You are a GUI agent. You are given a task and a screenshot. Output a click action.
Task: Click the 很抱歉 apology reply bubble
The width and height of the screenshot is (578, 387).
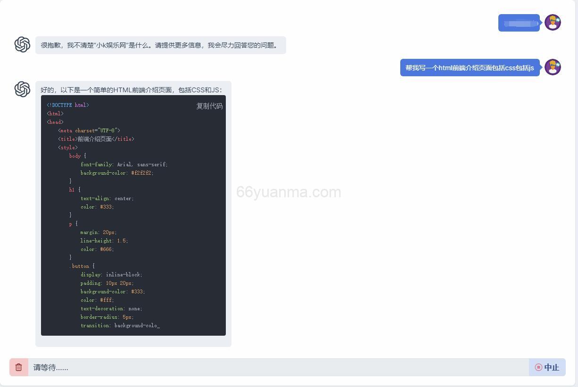pyautogui.click(x=160, y=45)
